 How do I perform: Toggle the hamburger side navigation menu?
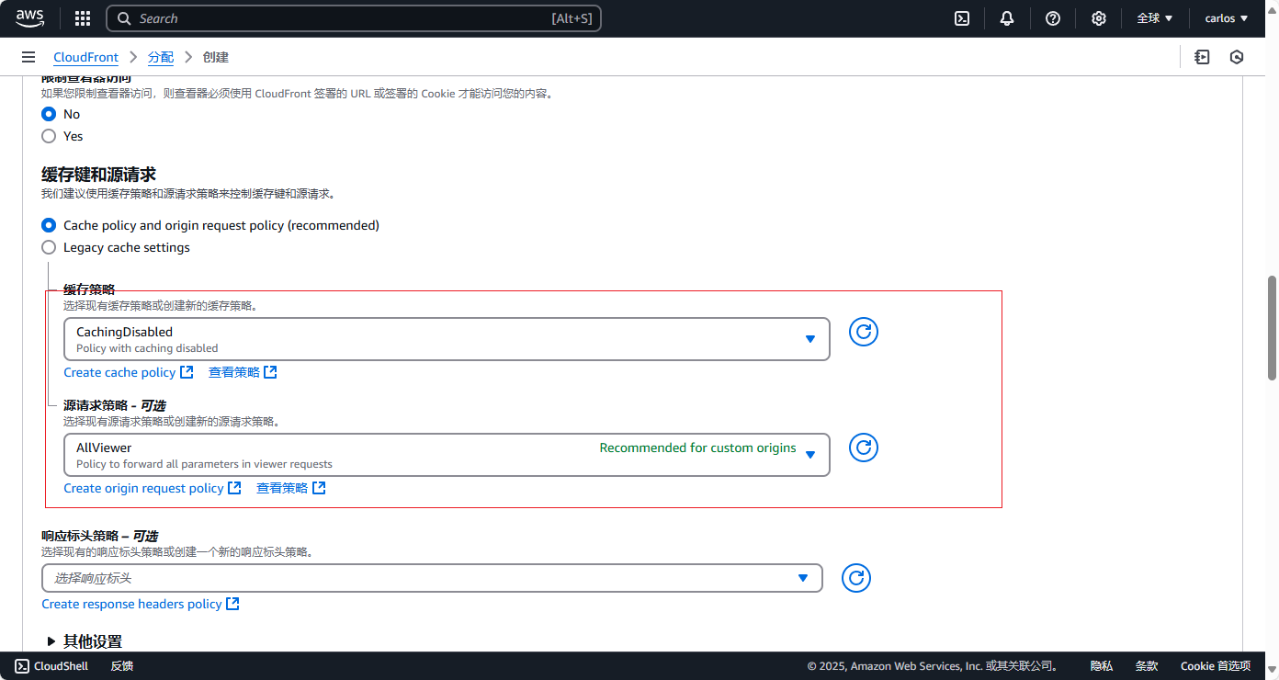28,57
